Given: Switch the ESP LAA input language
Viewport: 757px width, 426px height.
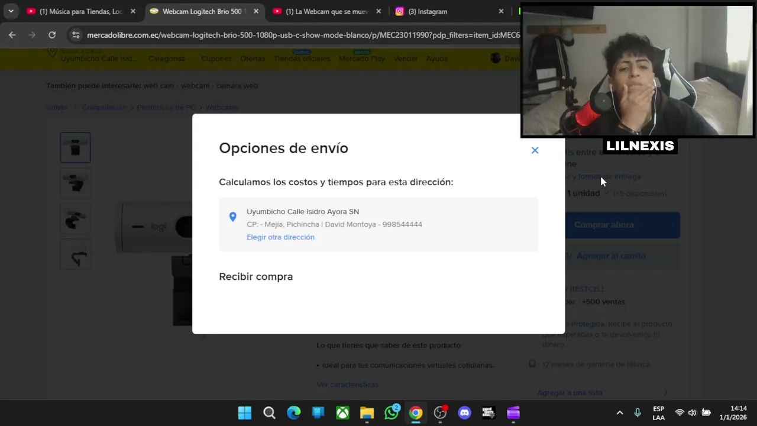Looking at the screenshot, I should click(658, 413).
